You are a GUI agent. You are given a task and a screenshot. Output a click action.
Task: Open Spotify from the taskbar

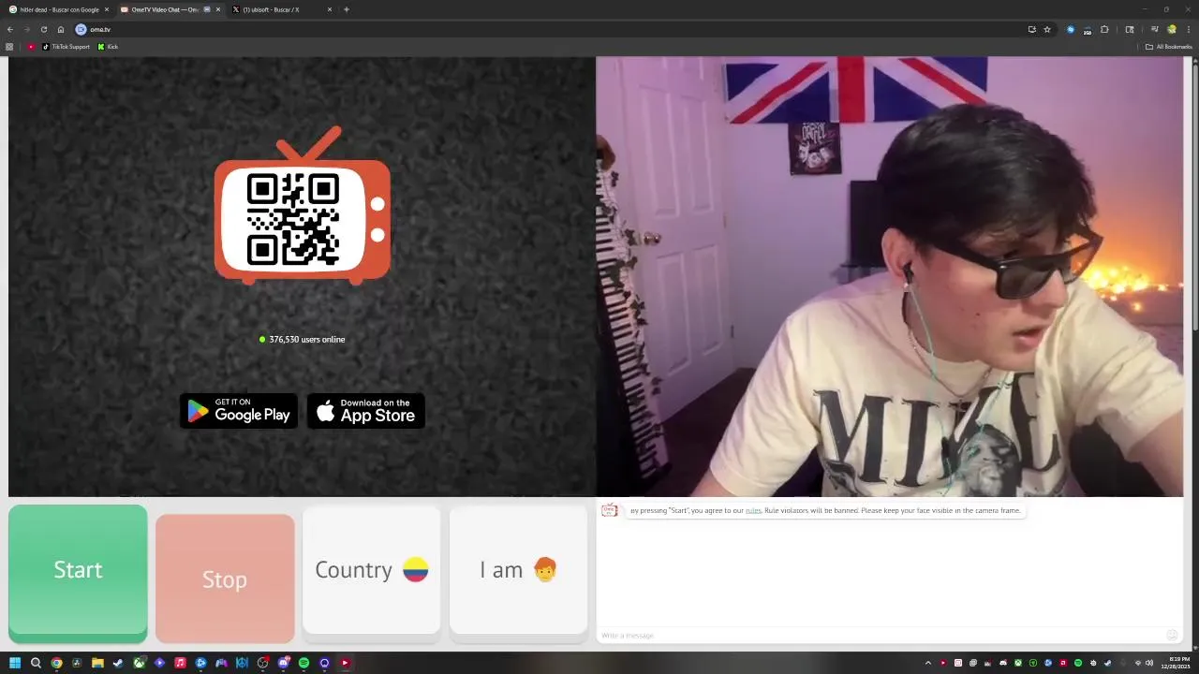pyautogui.click(x=303, y=663)
